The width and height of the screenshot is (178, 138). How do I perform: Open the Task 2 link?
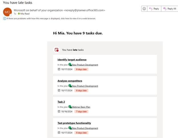click(61, 102)
